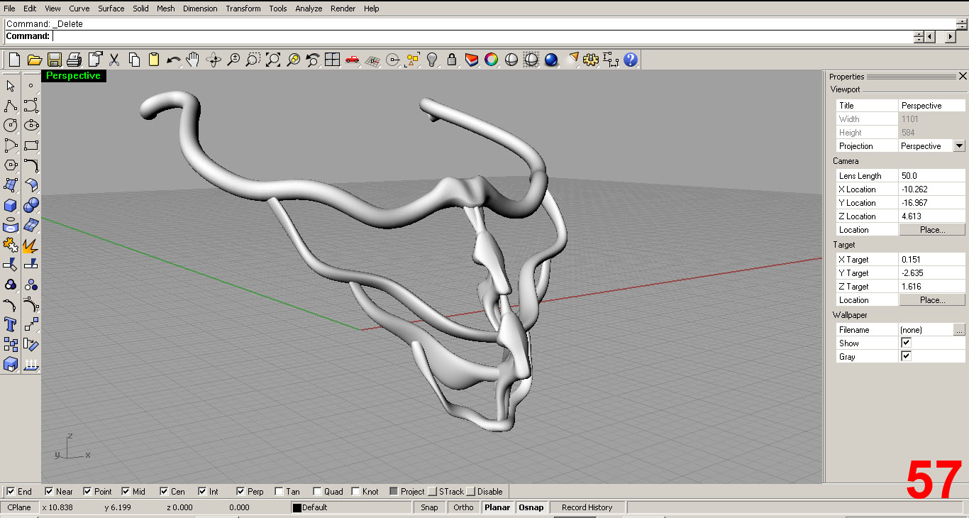Viewport: 969px width, 518px height.
Task: Toggle Ortho in the status bar
Action: click(x=463, y=507)
